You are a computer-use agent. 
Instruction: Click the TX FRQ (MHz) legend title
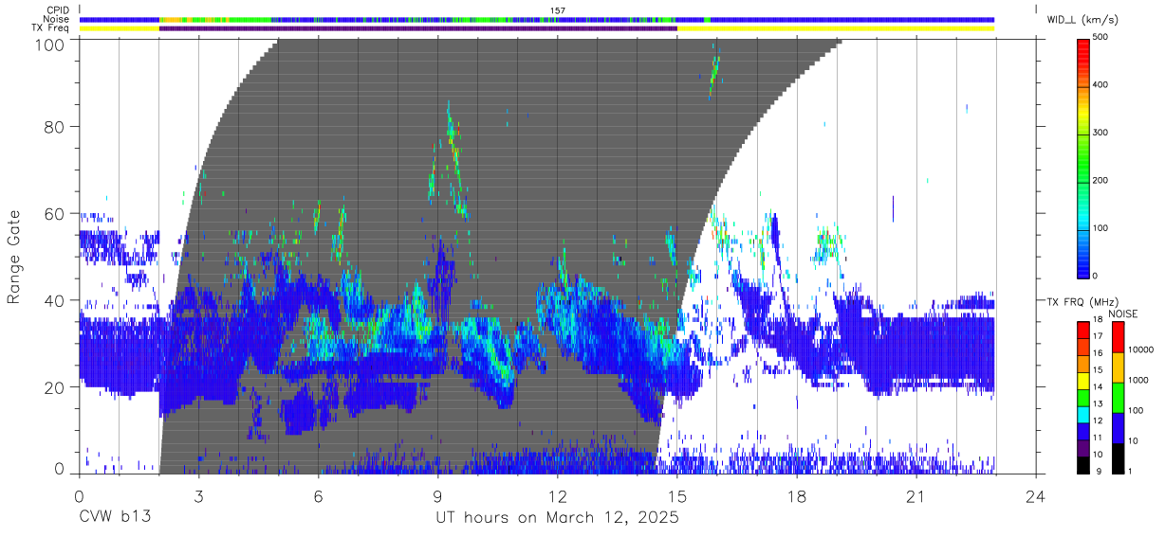tap(1083, 302)
